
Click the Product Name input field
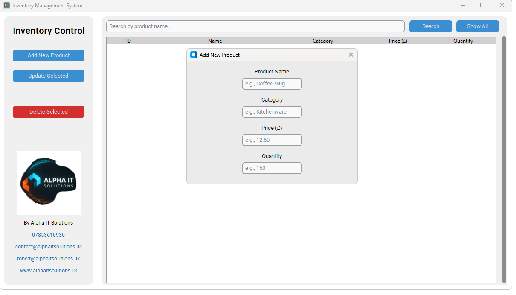coord(272,84)
